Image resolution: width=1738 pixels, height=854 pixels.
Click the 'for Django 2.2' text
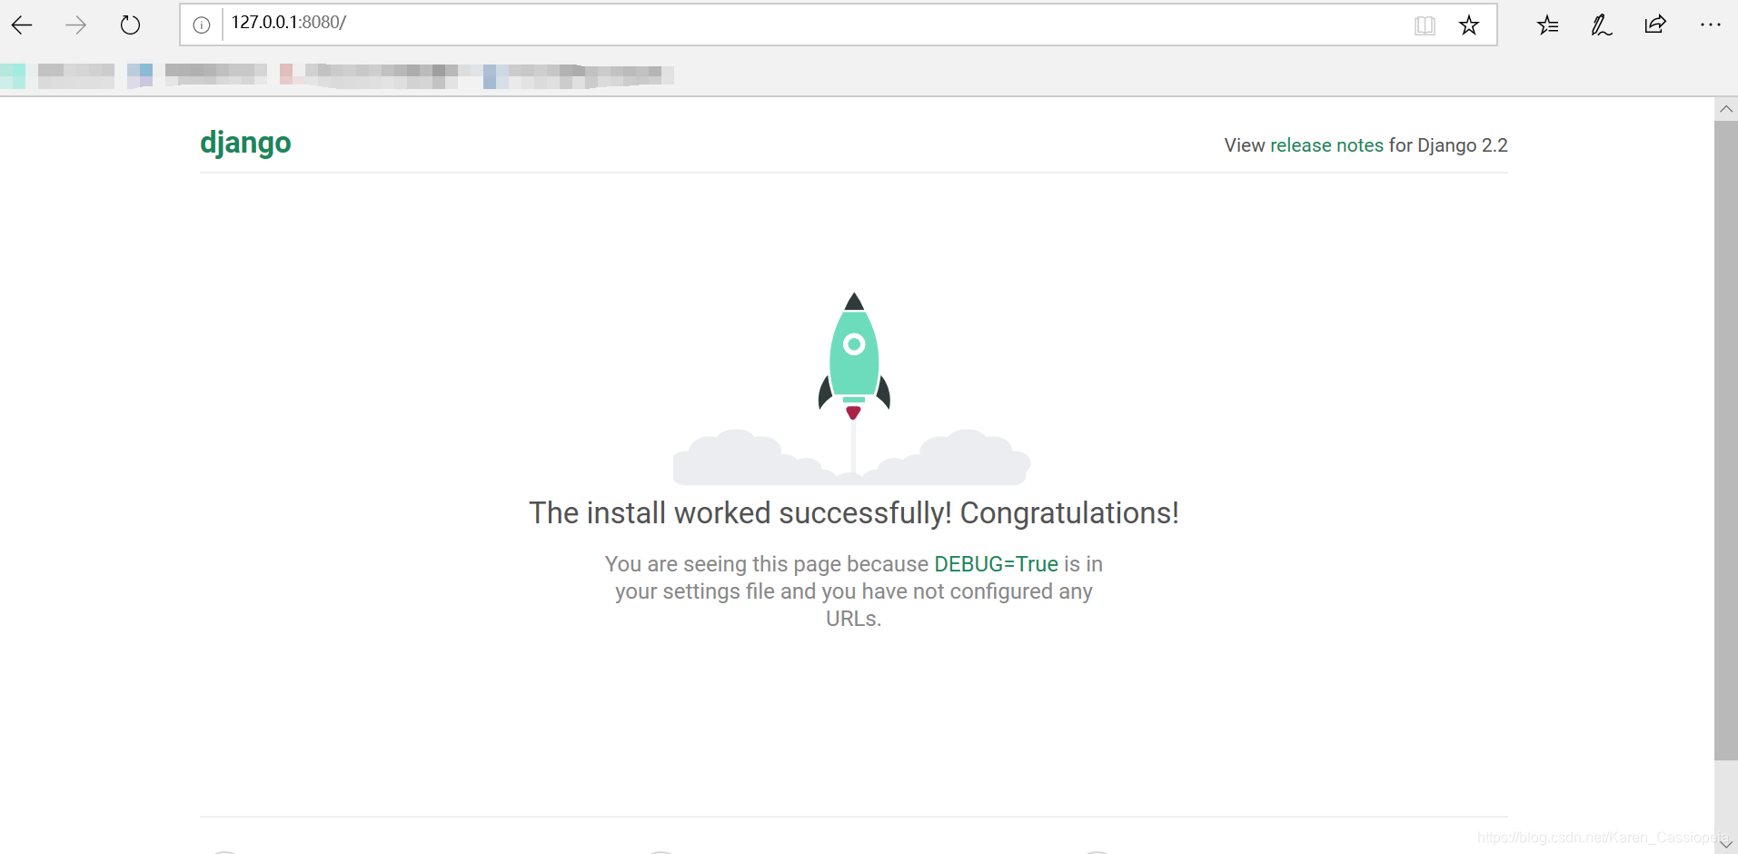(x=1448, y=145)
